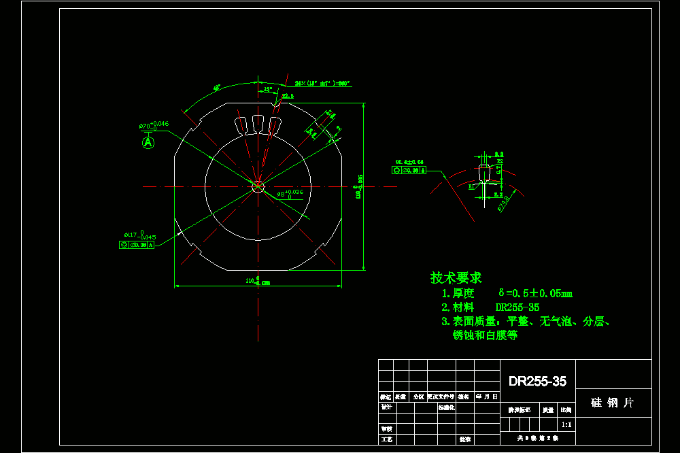Viewport: 680px width, 453px height.
Task: Select the 标准化 cell in title block
Action: 446,407
